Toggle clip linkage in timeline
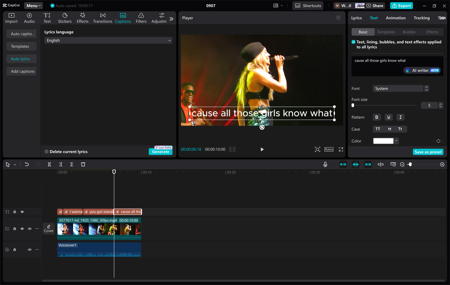450x285 pixels. 368,164
